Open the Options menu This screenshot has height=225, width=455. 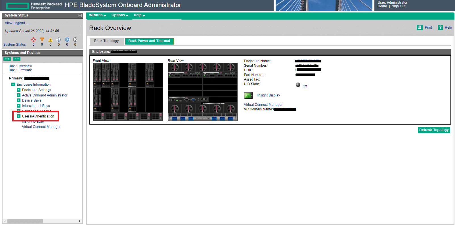click(x=119, y=15)
